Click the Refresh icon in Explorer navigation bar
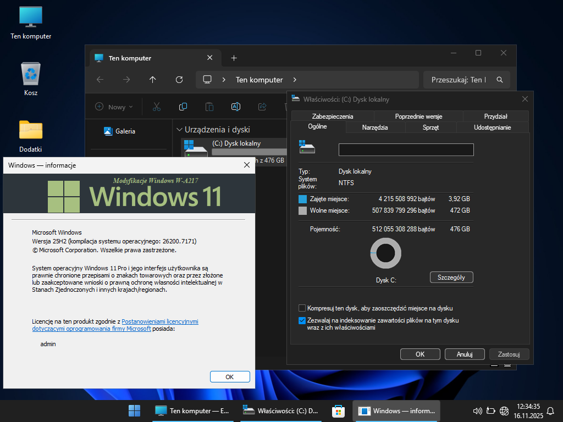The width and height of the screenshot is (563, 422). pos(179,80)
